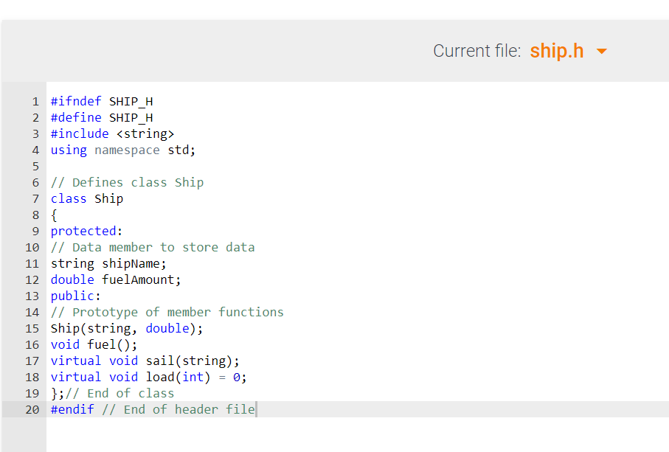Click line number 20 in the gutter
This screenshot has width=669, height=452.
(x=32, y=409)
